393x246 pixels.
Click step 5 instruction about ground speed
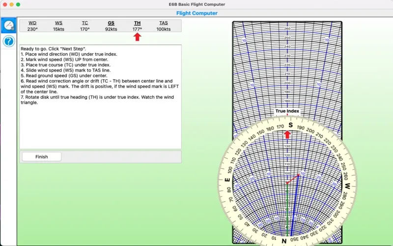pyautogui.click(x=64, y=76)
